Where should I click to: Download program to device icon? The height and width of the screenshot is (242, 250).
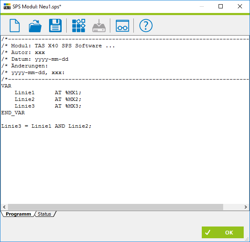pyautogui.click(x=99, y=26)
